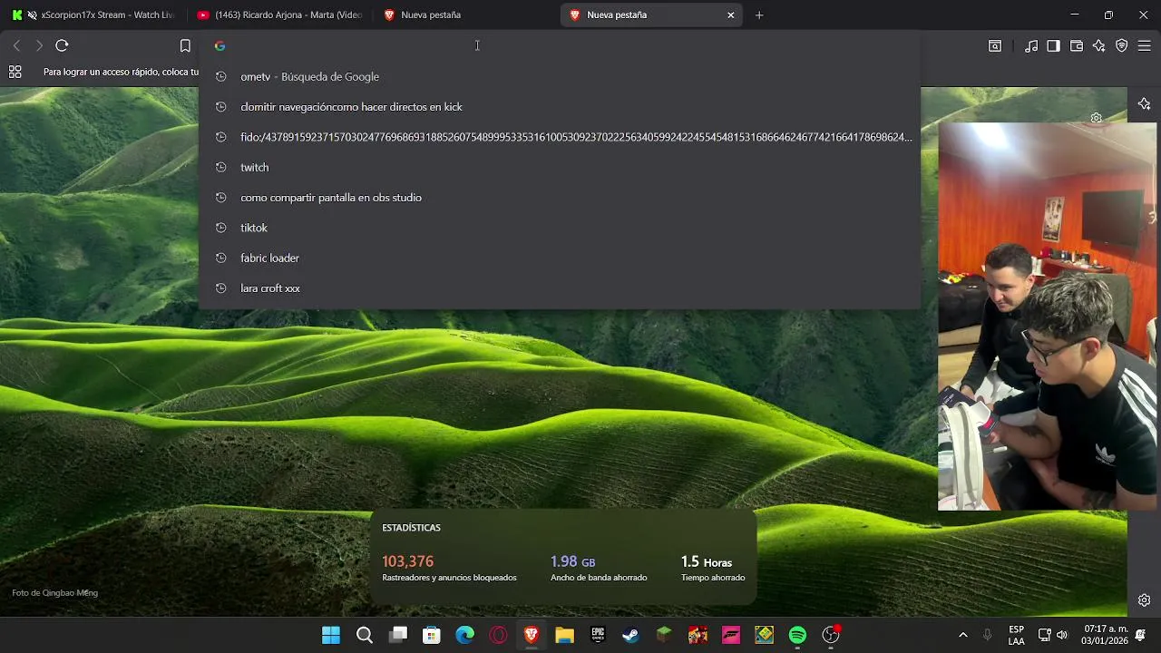The image size is (1161, 653).
Task: Open a new tab with plus button
Action: click(x=759, y=15)
